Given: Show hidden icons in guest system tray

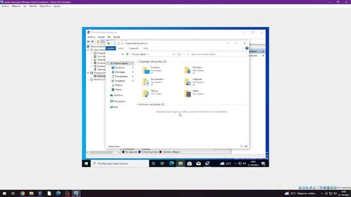Looking at the screenshot, I should pos(235,164).
